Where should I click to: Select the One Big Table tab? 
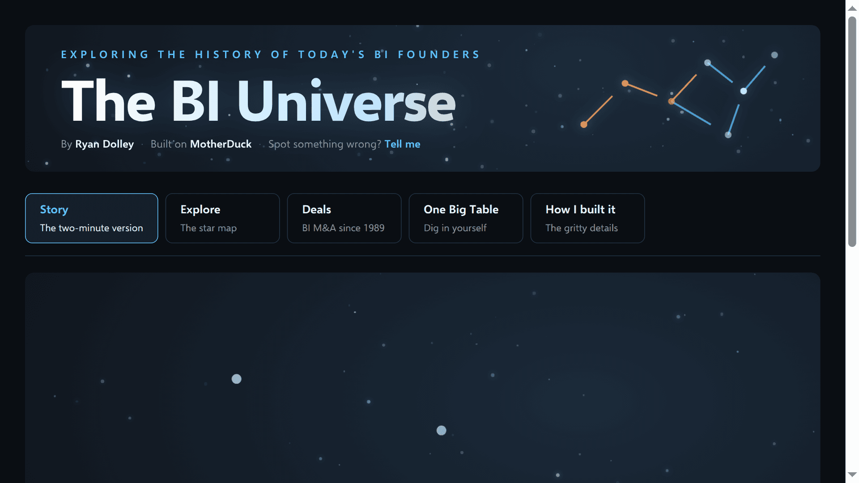pyautogui.click(x=466, y=218)
